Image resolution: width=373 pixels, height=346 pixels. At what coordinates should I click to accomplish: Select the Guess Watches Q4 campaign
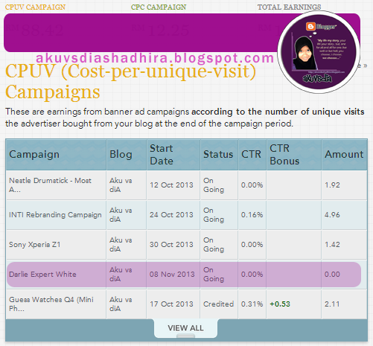pyautogui.click(x=51, y=304)
